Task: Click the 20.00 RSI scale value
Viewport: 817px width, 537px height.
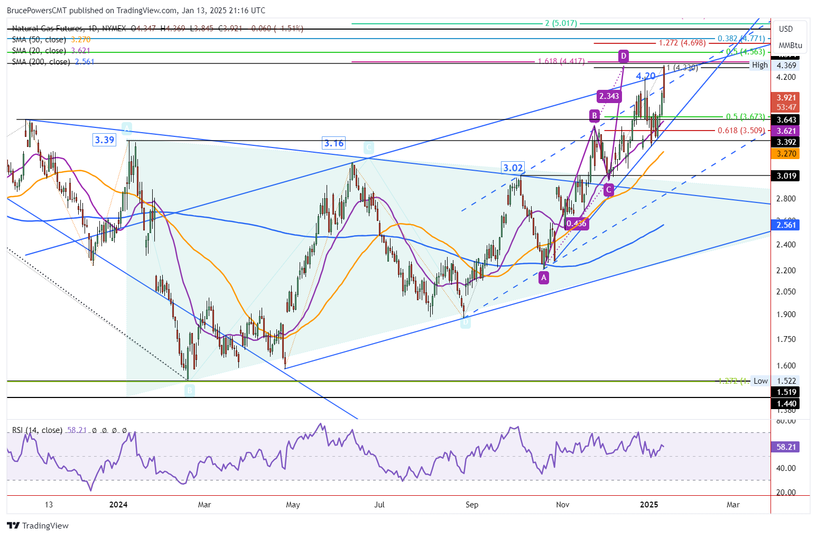Action: (x=787, y=493)
